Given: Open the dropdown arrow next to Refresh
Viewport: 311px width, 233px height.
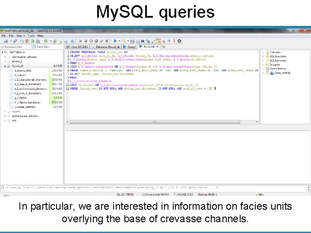Looking at the screenshot, I should tap(51, 41).
